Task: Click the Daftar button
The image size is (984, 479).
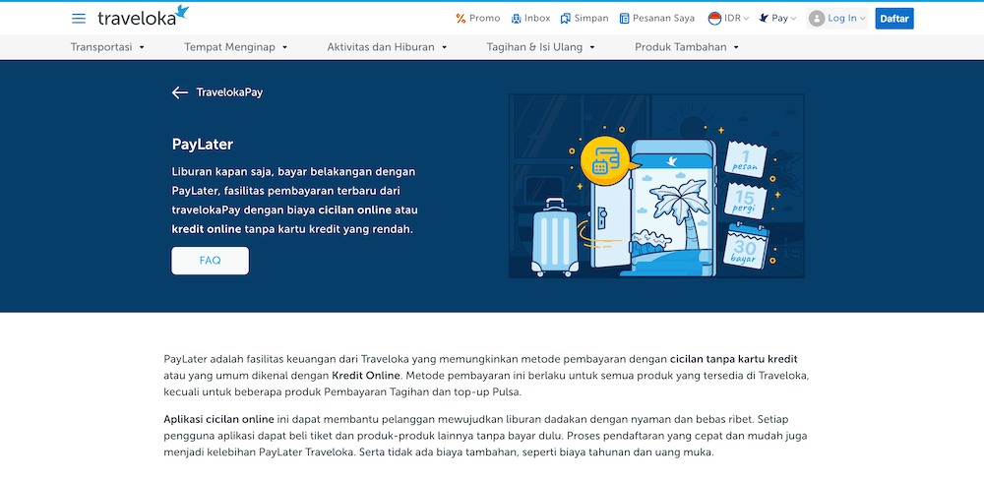Action: point(894,18)
